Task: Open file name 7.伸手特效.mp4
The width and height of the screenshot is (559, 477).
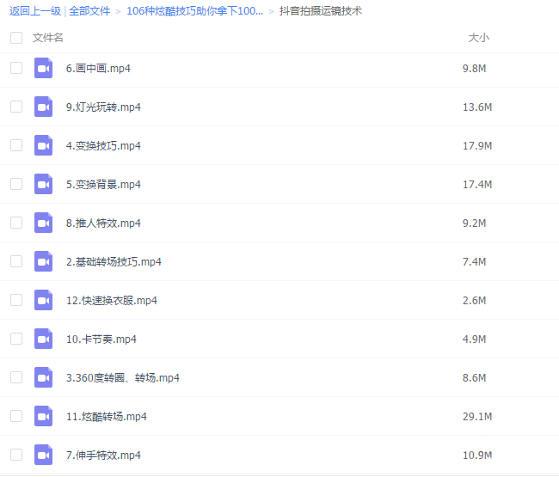Action: tap(103, 455)
